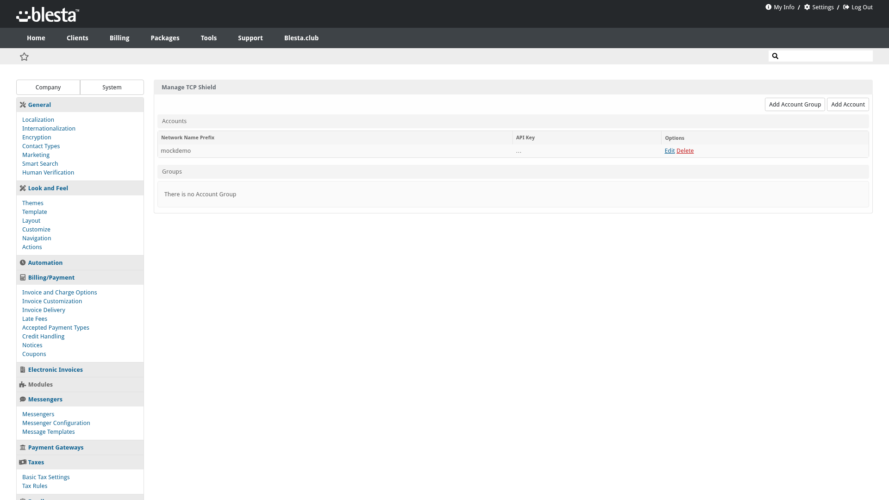The height and width of the screenshot is (500, 889).
Task: Click the Automation clock icon
Action: [23, 262]
